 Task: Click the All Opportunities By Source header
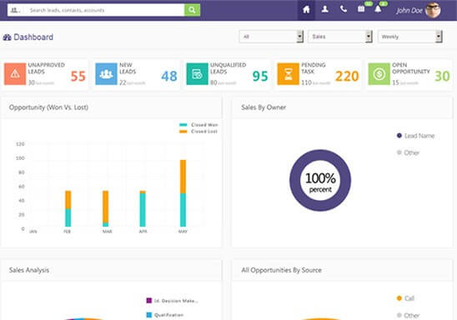342,270
